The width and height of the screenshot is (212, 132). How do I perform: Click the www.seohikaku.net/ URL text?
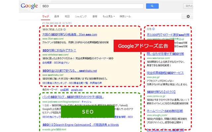click(53, 75)
